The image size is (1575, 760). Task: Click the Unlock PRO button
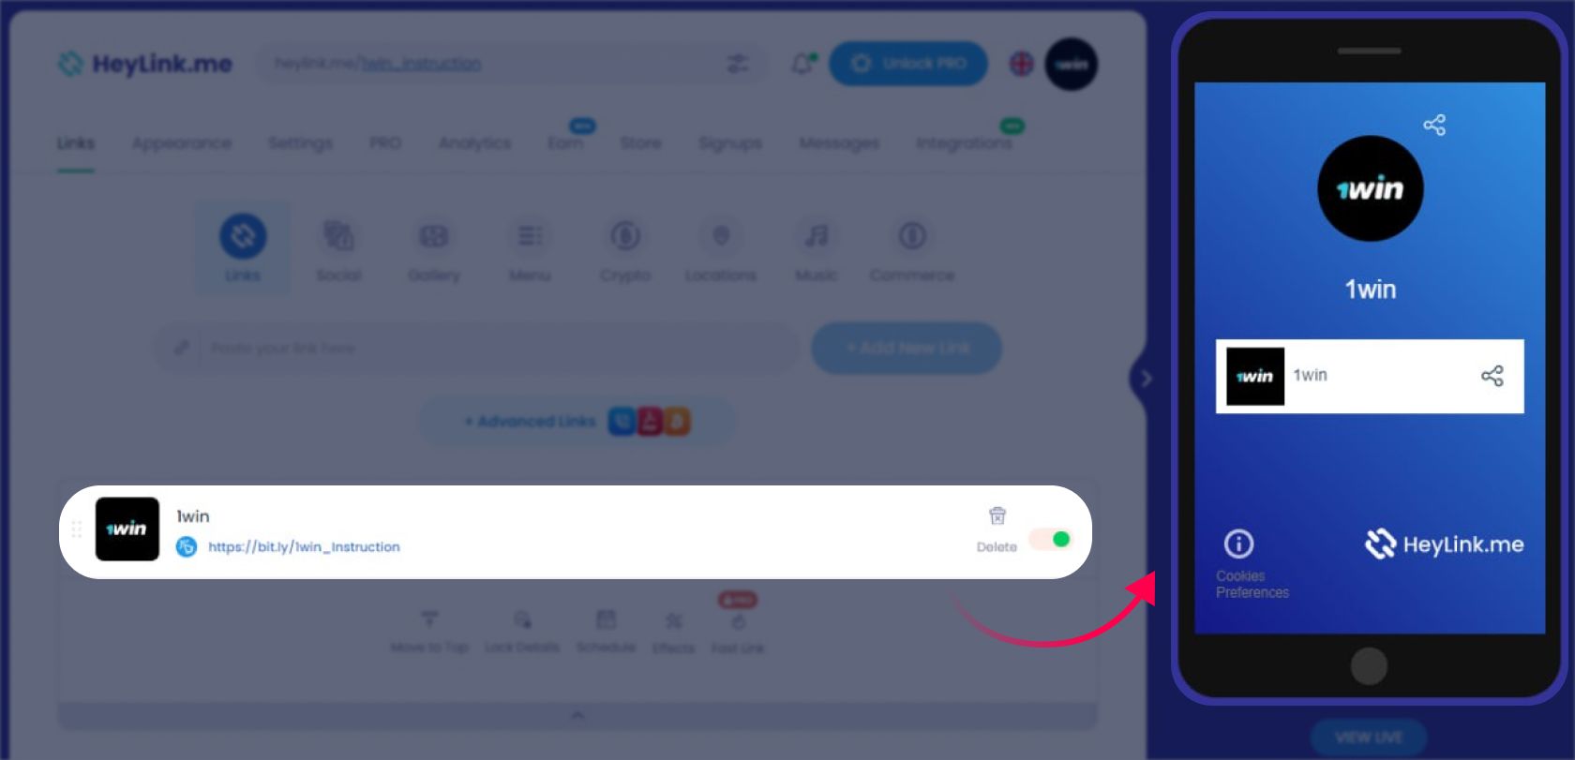tap(908, 64)
